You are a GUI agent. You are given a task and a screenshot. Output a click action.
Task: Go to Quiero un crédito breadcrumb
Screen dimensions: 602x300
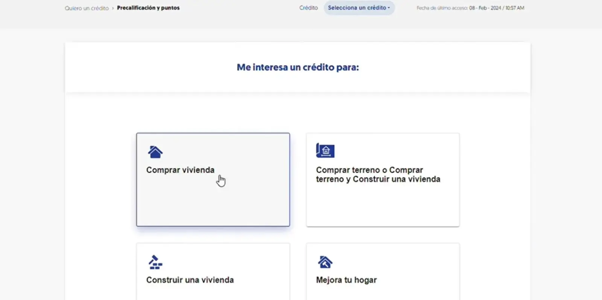click(x=87, y=8)
